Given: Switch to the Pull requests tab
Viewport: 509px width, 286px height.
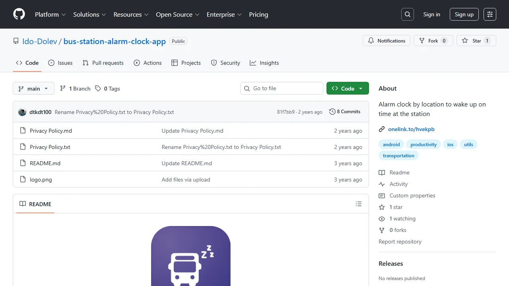Looking at the screenshot, I should point(103,63).
